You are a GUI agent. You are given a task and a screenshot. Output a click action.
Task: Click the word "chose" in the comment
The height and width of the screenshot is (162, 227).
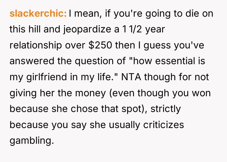[x=84, y=109]
